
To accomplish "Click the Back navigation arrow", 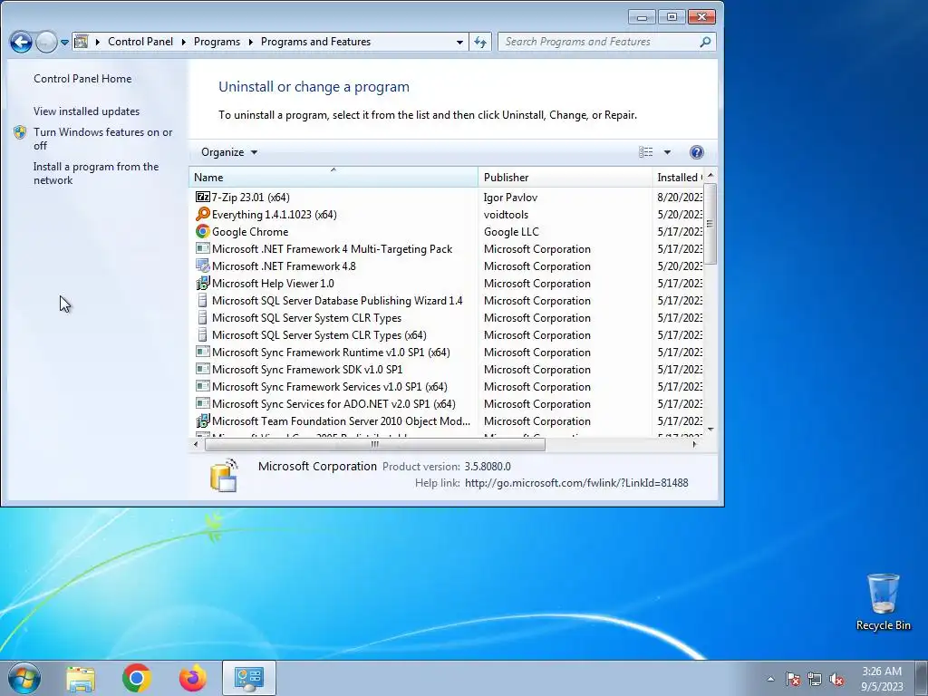I will coord(21,42).
